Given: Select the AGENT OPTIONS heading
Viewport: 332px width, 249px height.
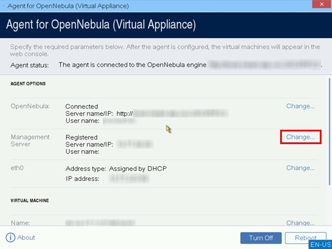Looking at the screenshot, I should coord(28,84).
